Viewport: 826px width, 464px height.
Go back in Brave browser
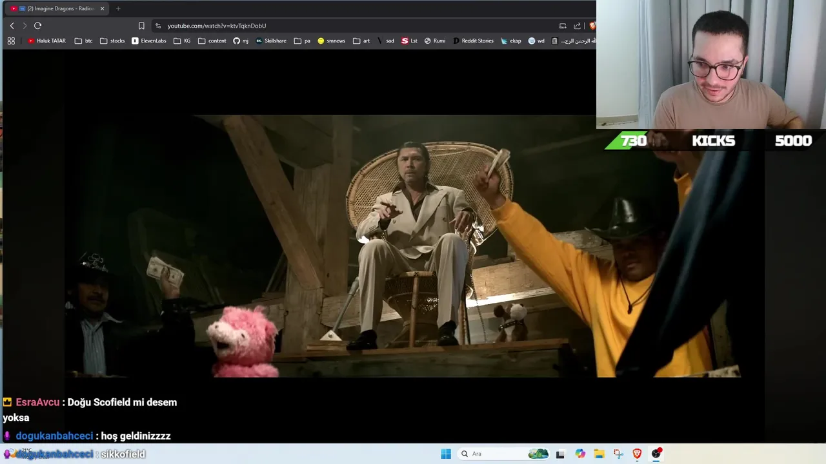pos(12,26)
